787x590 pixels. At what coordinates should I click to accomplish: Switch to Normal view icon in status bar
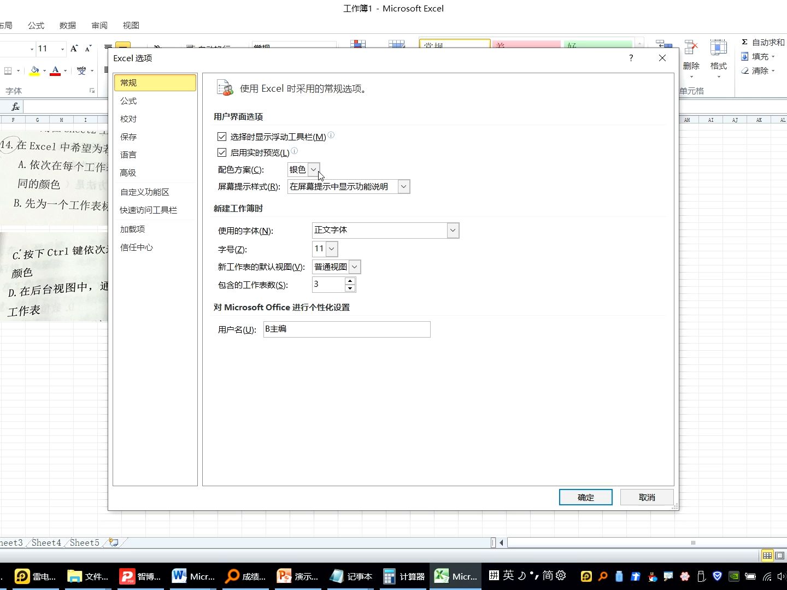(x=767, y=556)
